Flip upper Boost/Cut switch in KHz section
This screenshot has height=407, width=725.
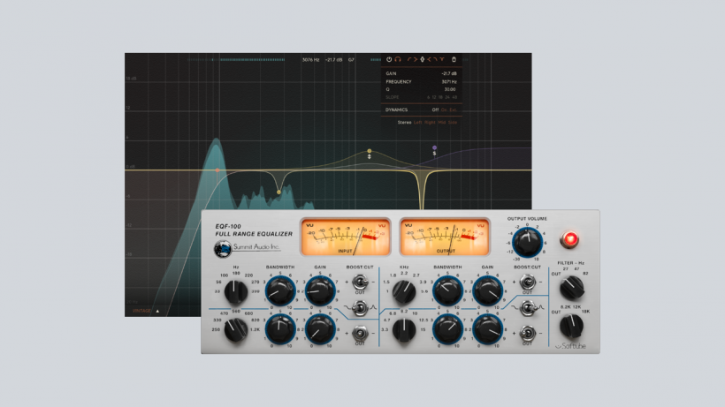[x=527, y=281]
